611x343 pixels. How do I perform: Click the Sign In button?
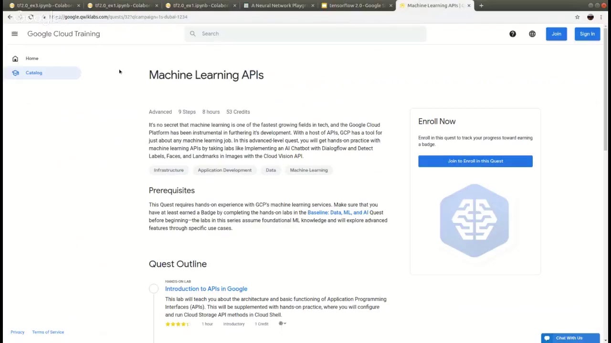pos(587,34)
